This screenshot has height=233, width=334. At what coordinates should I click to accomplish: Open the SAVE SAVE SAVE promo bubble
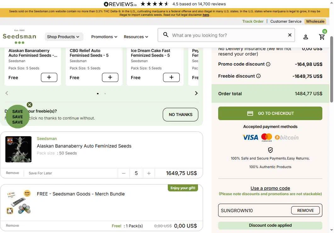[x=17, y=117]
